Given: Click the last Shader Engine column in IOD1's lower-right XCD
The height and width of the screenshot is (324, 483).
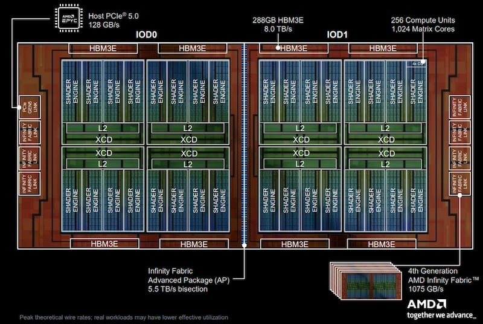Looking at the screenshot, I should click(417, 200).
